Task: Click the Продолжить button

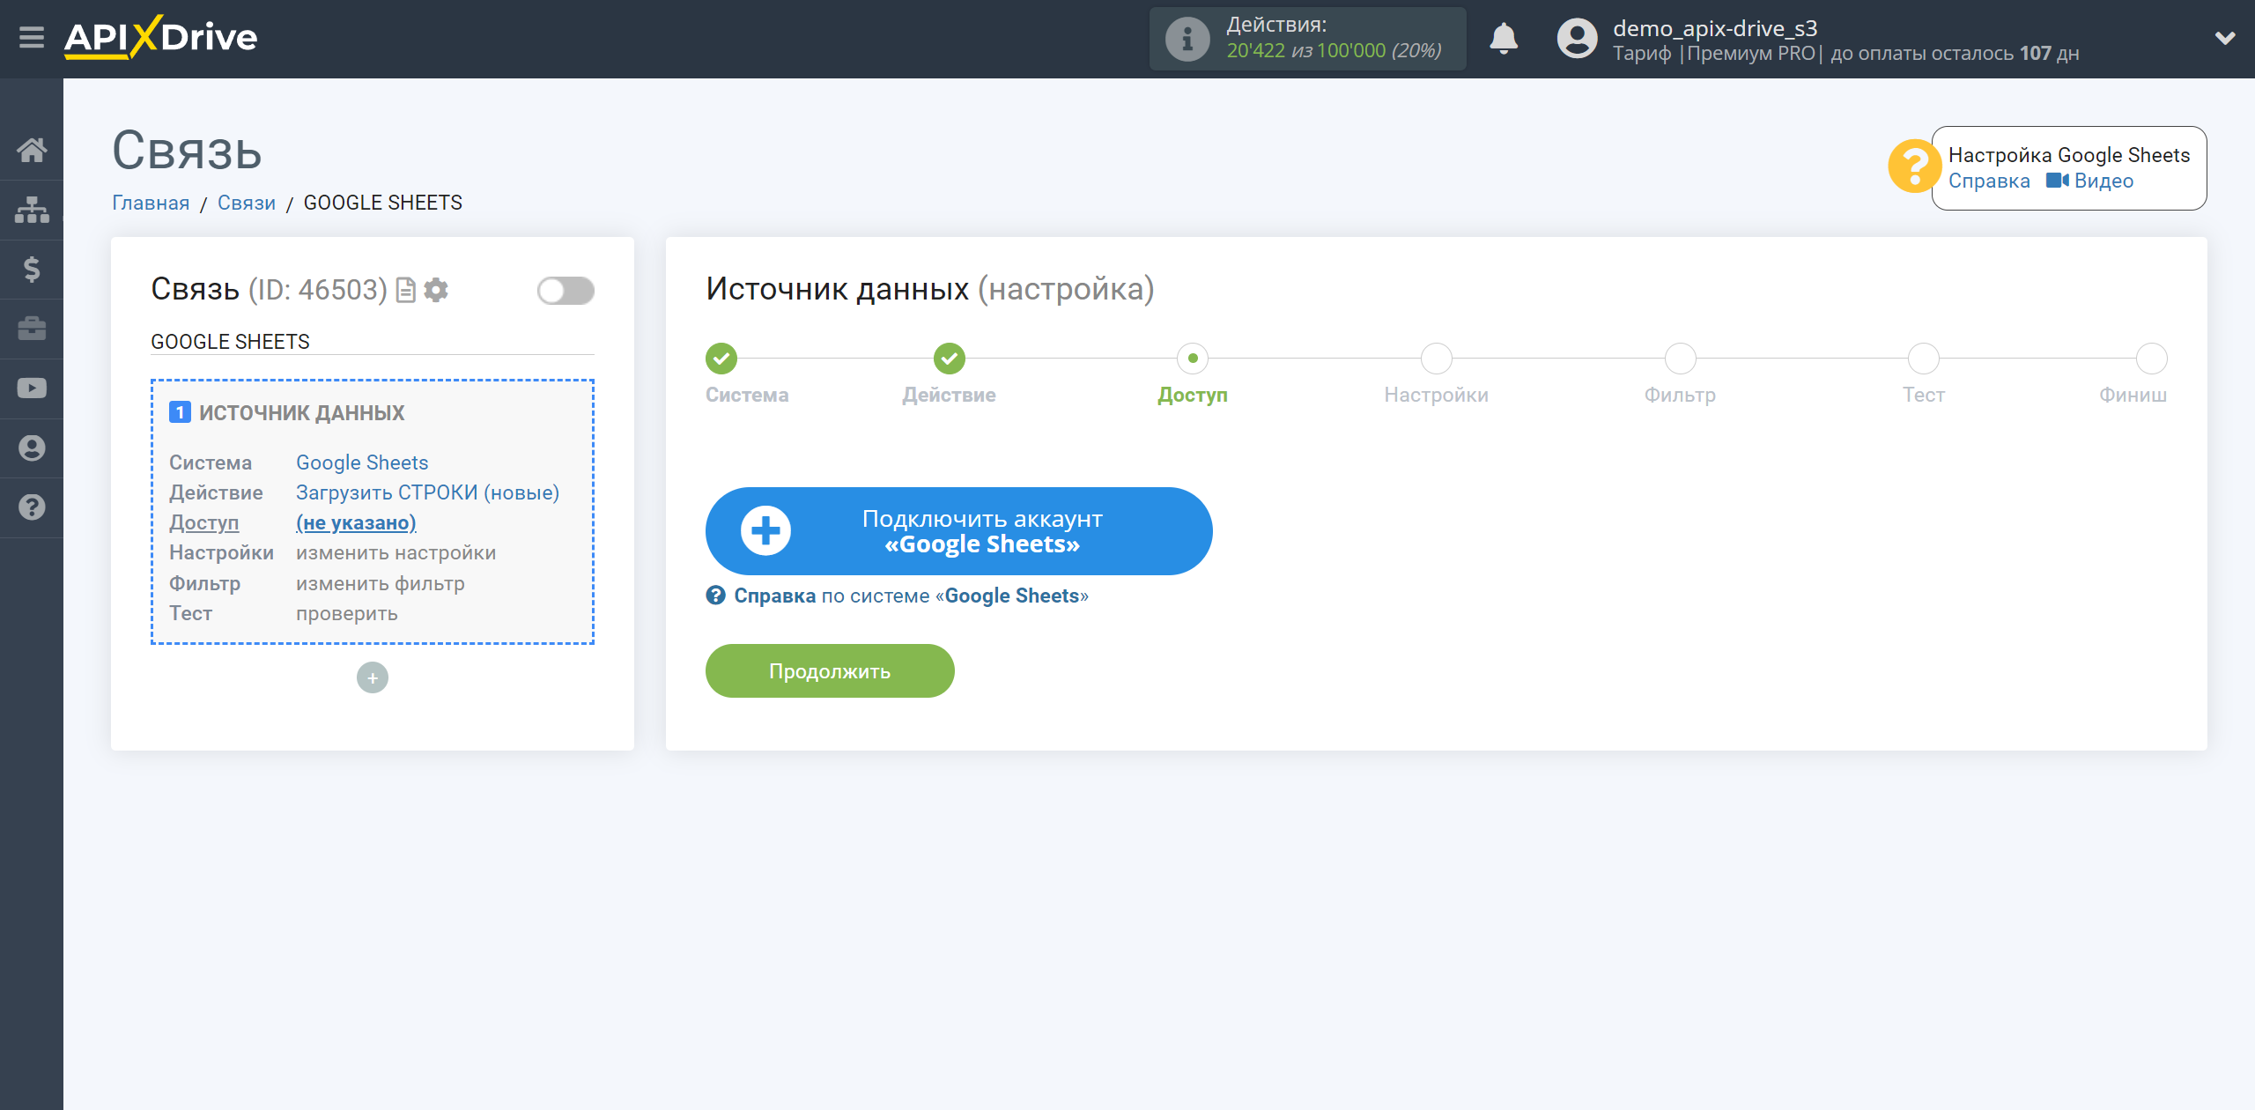Action: [x=830, y=671]
